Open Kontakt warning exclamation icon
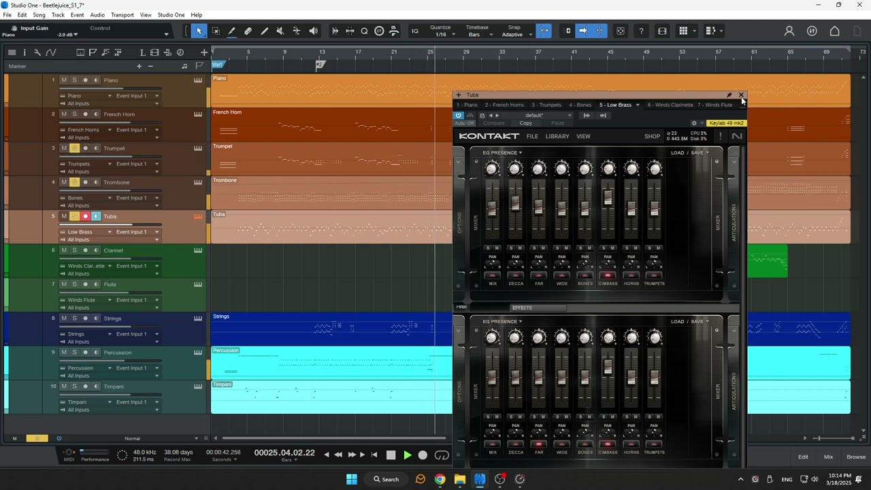871x490 pixels. coord(720,136)
